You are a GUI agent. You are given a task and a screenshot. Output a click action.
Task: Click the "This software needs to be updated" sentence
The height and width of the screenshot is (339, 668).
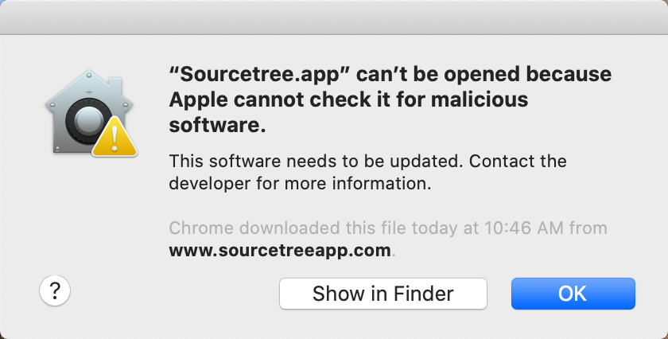(317, 162)
